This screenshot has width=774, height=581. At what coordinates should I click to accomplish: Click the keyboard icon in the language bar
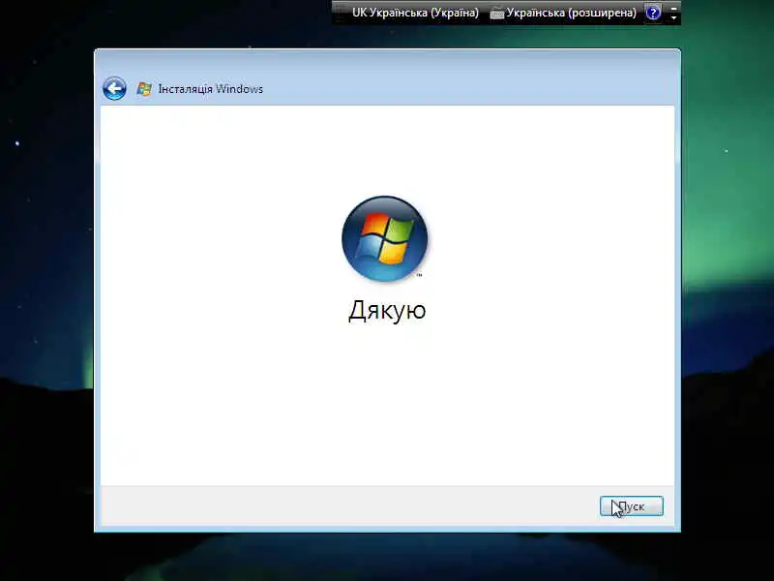(x=496, y=14)
